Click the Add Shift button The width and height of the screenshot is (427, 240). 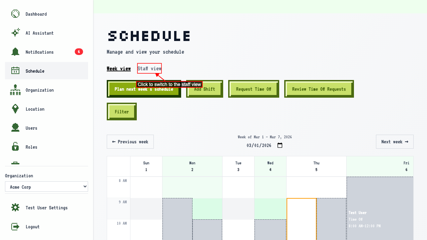click(204, 89)
